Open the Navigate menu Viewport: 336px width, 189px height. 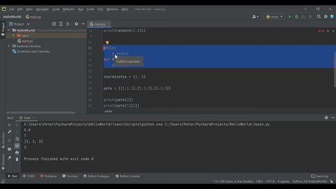(42, 9)
